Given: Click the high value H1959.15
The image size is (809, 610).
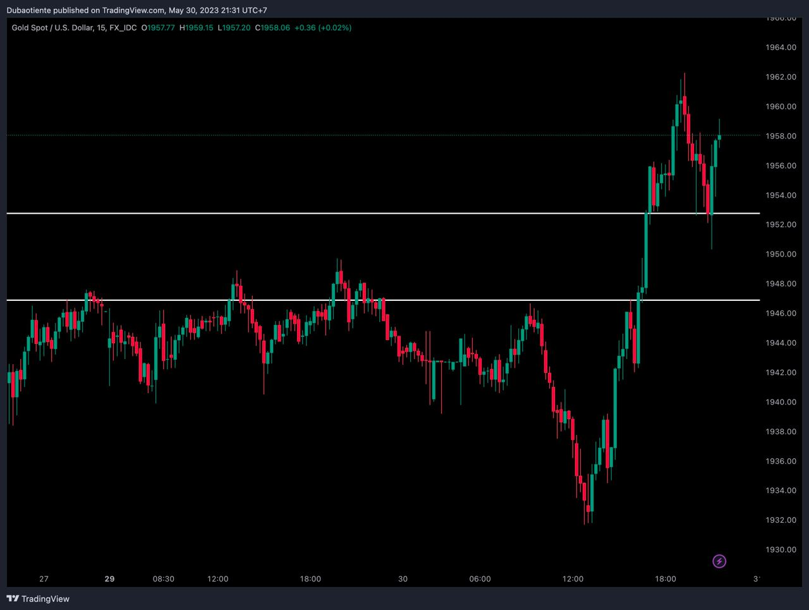Looking at the screenshot, I should pos(197,28).
